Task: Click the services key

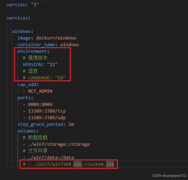Action: tap(17, 18)
